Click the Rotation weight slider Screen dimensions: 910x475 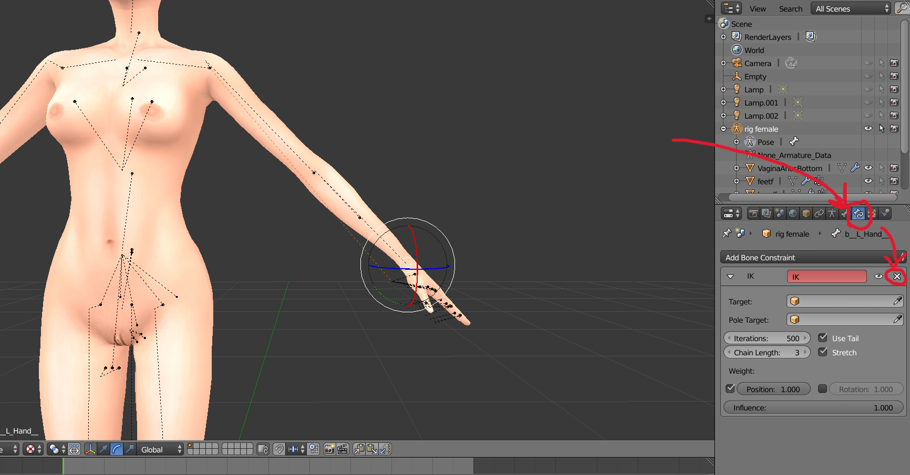coord(866,389)
